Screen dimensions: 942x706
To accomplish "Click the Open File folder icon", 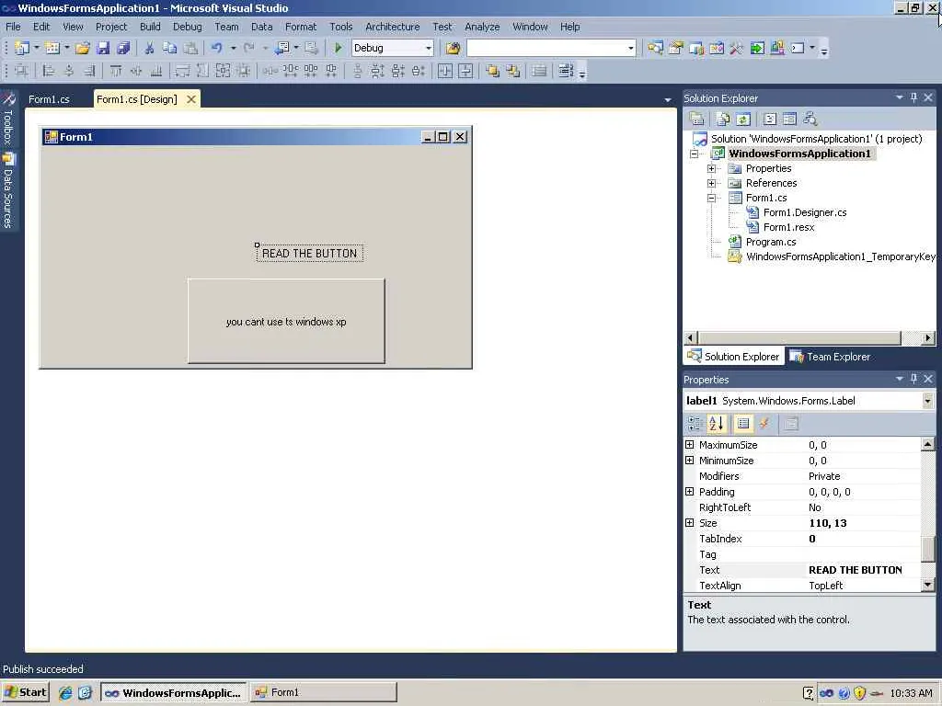I will (x=82, y=48).
